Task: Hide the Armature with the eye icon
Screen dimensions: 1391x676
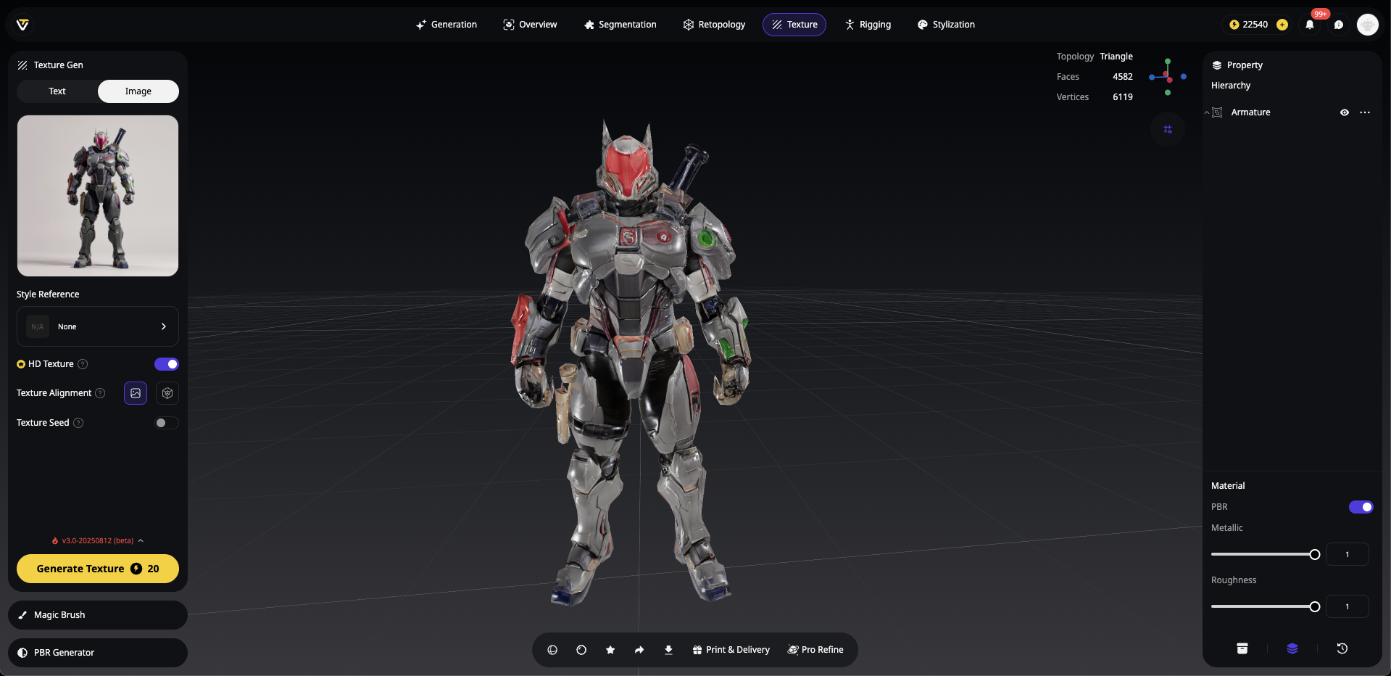Action: tap(1345, 112)
